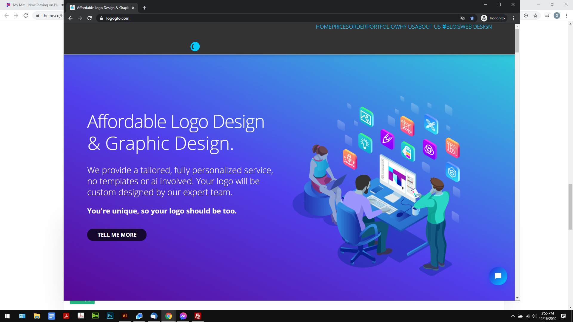
Task: Click the Incognito profile badge
Action: pyautogui.click(x=493, y=18)
